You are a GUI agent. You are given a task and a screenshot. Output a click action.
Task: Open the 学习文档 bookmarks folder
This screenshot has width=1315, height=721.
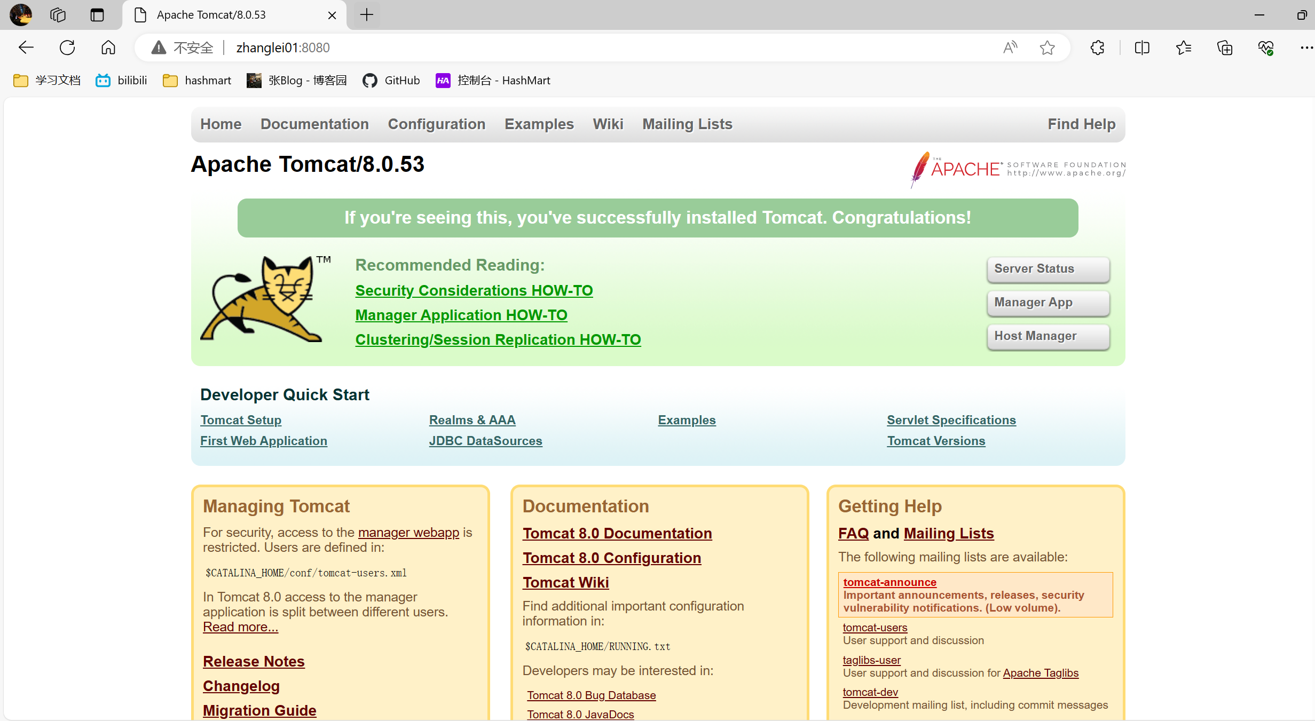(47, 80)
